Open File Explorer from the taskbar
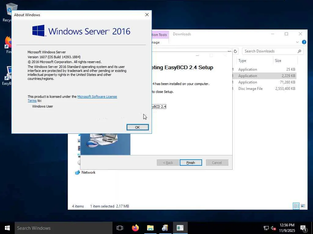 (x=150, y=228)
